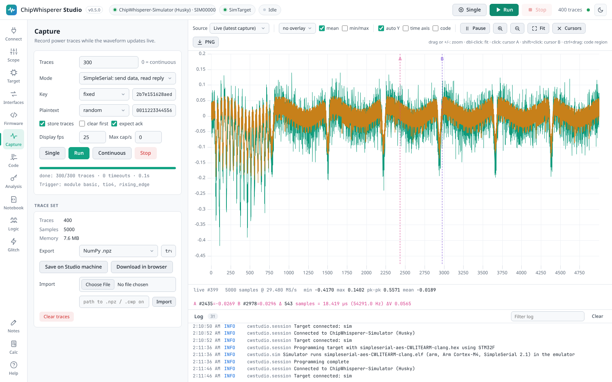Screen dimensions: 612x382
Task: Click the Filter log input field
Action: pyautogui.click(x=547, y=316)
